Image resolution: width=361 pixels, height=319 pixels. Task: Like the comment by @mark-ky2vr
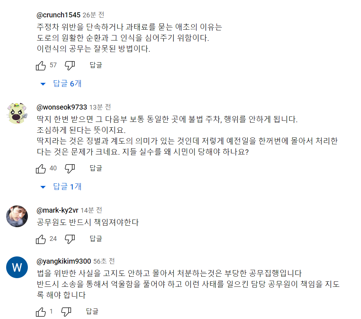41,239
